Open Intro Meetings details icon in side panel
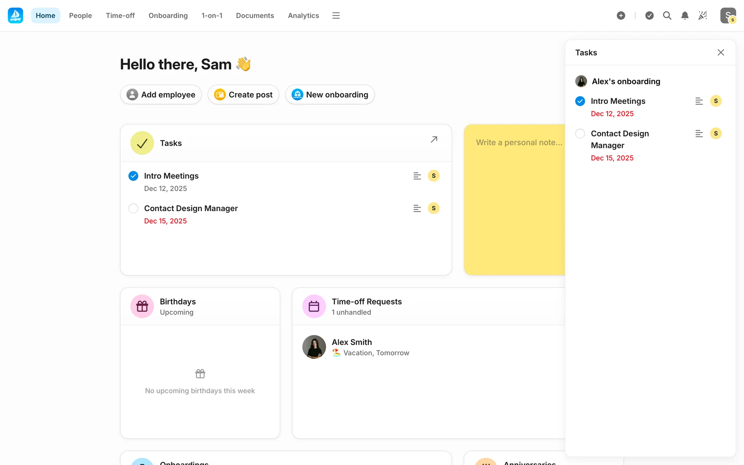The width and height of the screenshot is (744, 465). [x=699, y=101]
